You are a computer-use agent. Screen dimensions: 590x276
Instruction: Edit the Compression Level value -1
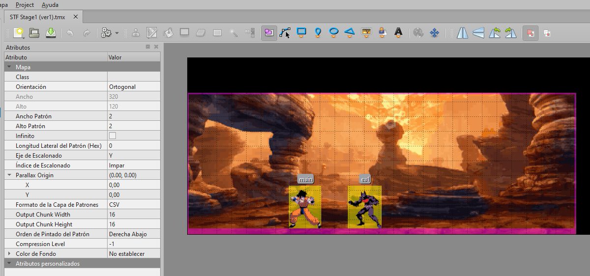(x=134, y=244)
